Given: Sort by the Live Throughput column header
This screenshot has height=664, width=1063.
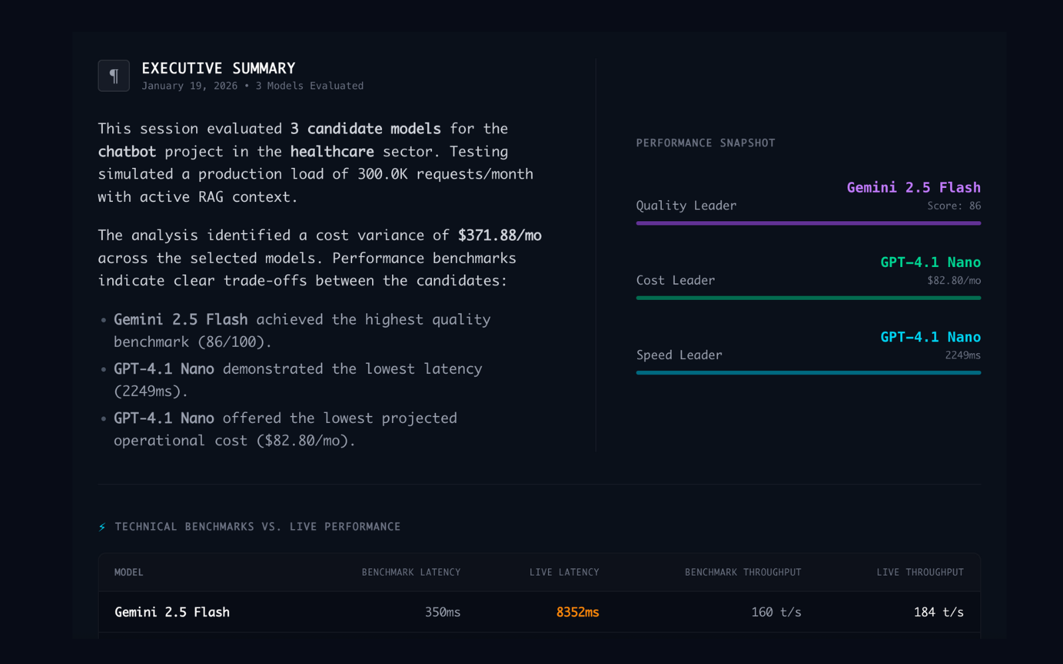Looking at the screenshot, I should (920, 572).
